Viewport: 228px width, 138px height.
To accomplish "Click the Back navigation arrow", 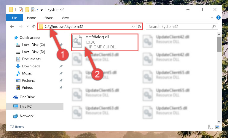I will pos(12,26).
